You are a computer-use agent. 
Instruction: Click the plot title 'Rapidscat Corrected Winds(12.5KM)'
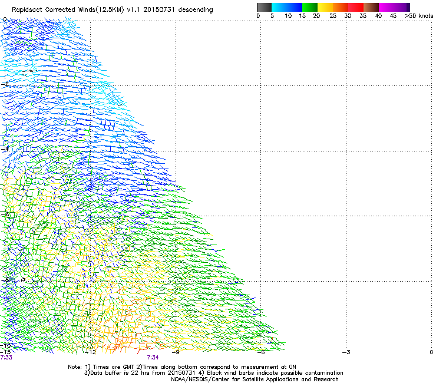coord(68,10)
